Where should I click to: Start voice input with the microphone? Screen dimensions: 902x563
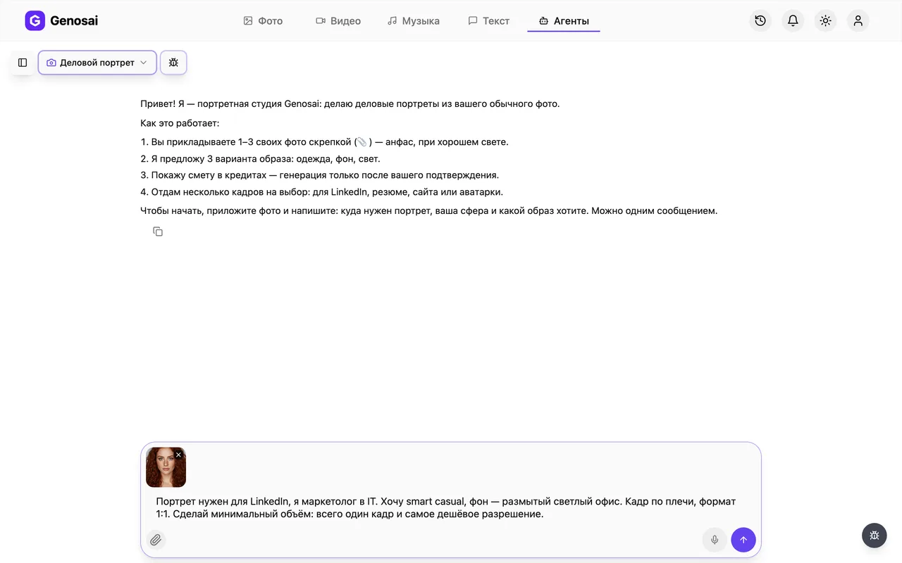tap(715, 540)
